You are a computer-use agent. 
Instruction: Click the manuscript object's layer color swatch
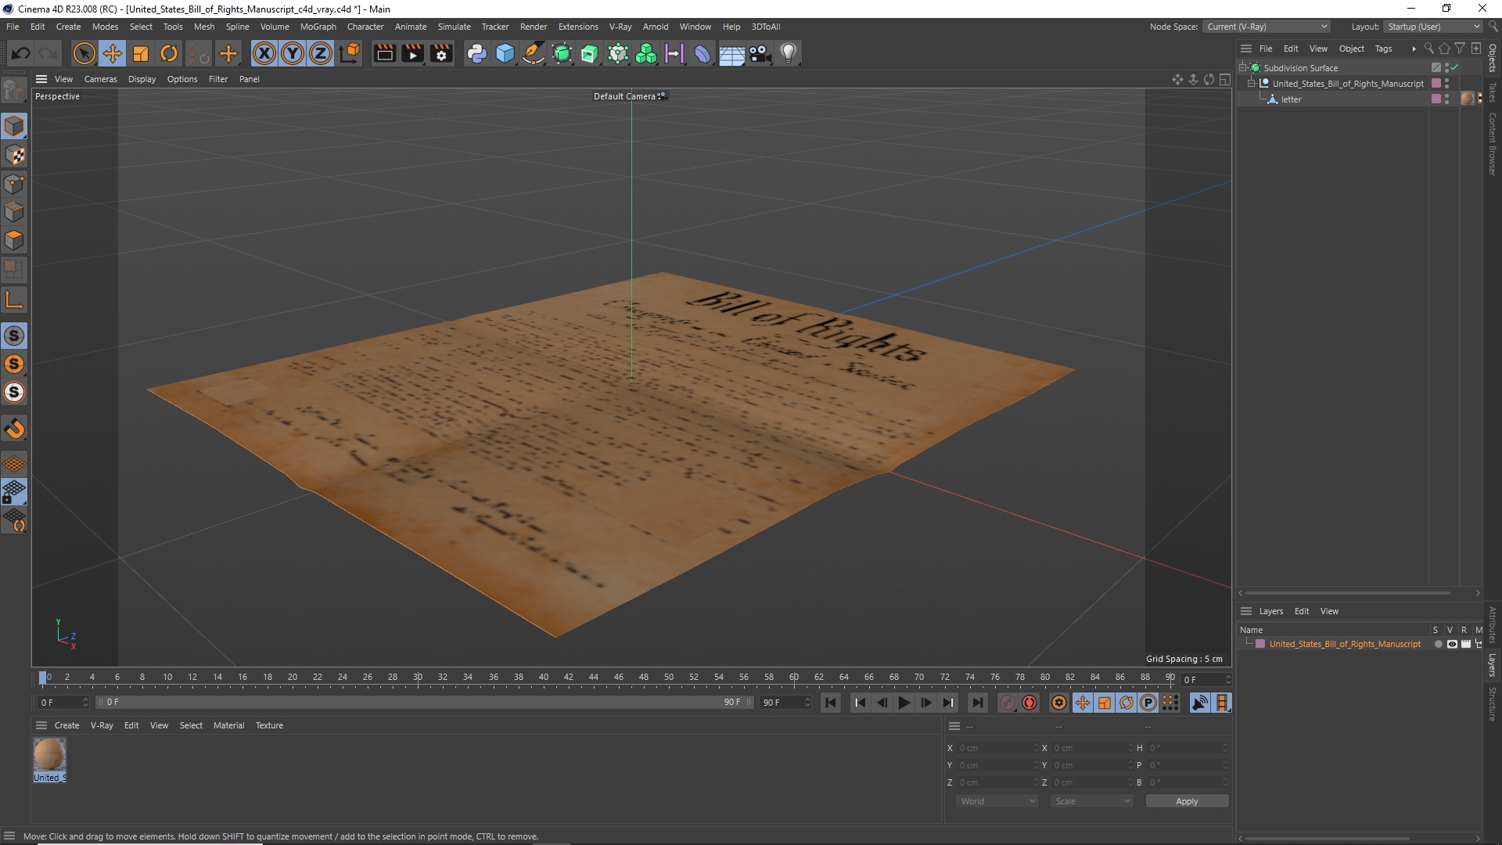coord(1436,84)
